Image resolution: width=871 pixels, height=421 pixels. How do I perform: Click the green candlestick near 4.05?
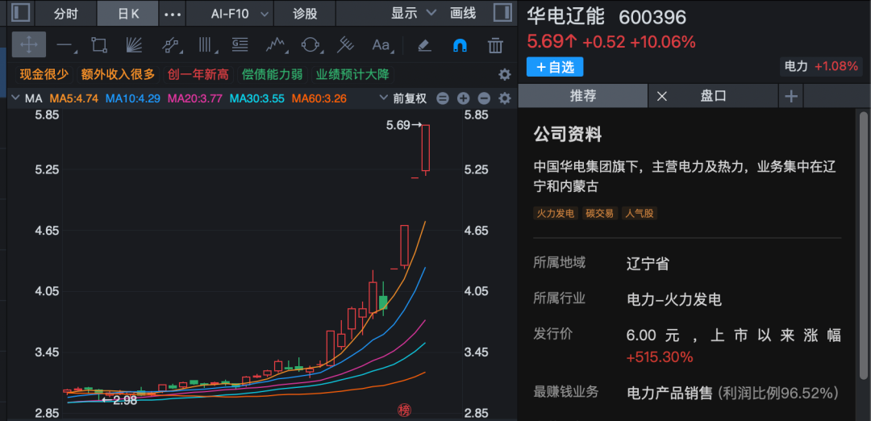click(x=383, y=302)
